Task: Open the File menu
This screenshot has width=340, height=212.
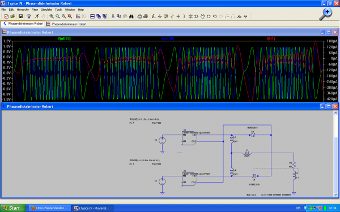Action: (3, 10)
